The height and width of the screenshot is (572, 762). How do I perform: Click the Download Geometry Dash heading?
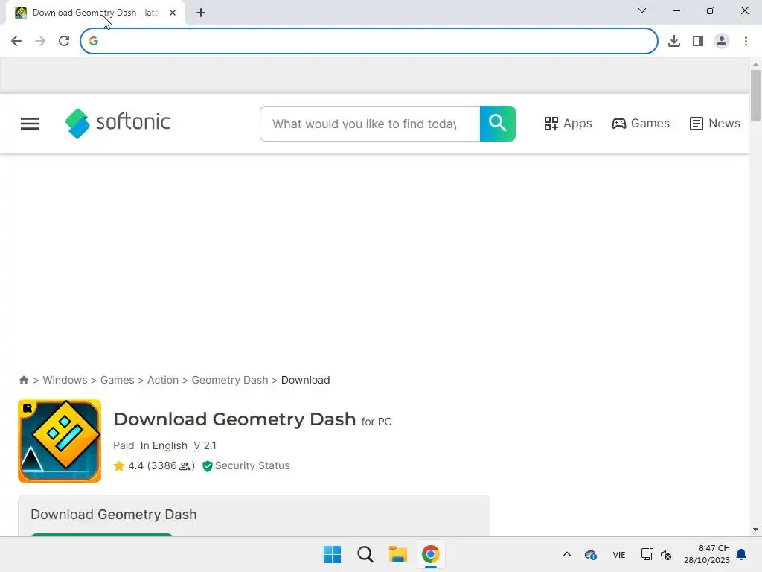[234, 419]
